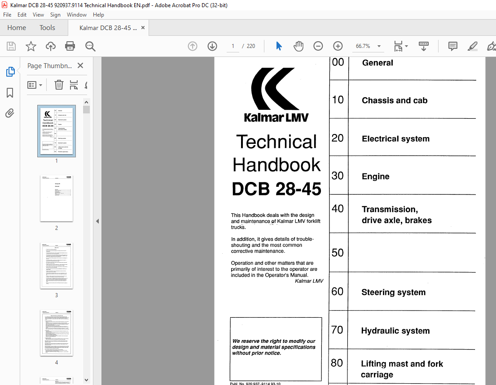Open thumbnail options dropdown menu
This screenshot has width=496, height=385.
[x=35, y=85]
